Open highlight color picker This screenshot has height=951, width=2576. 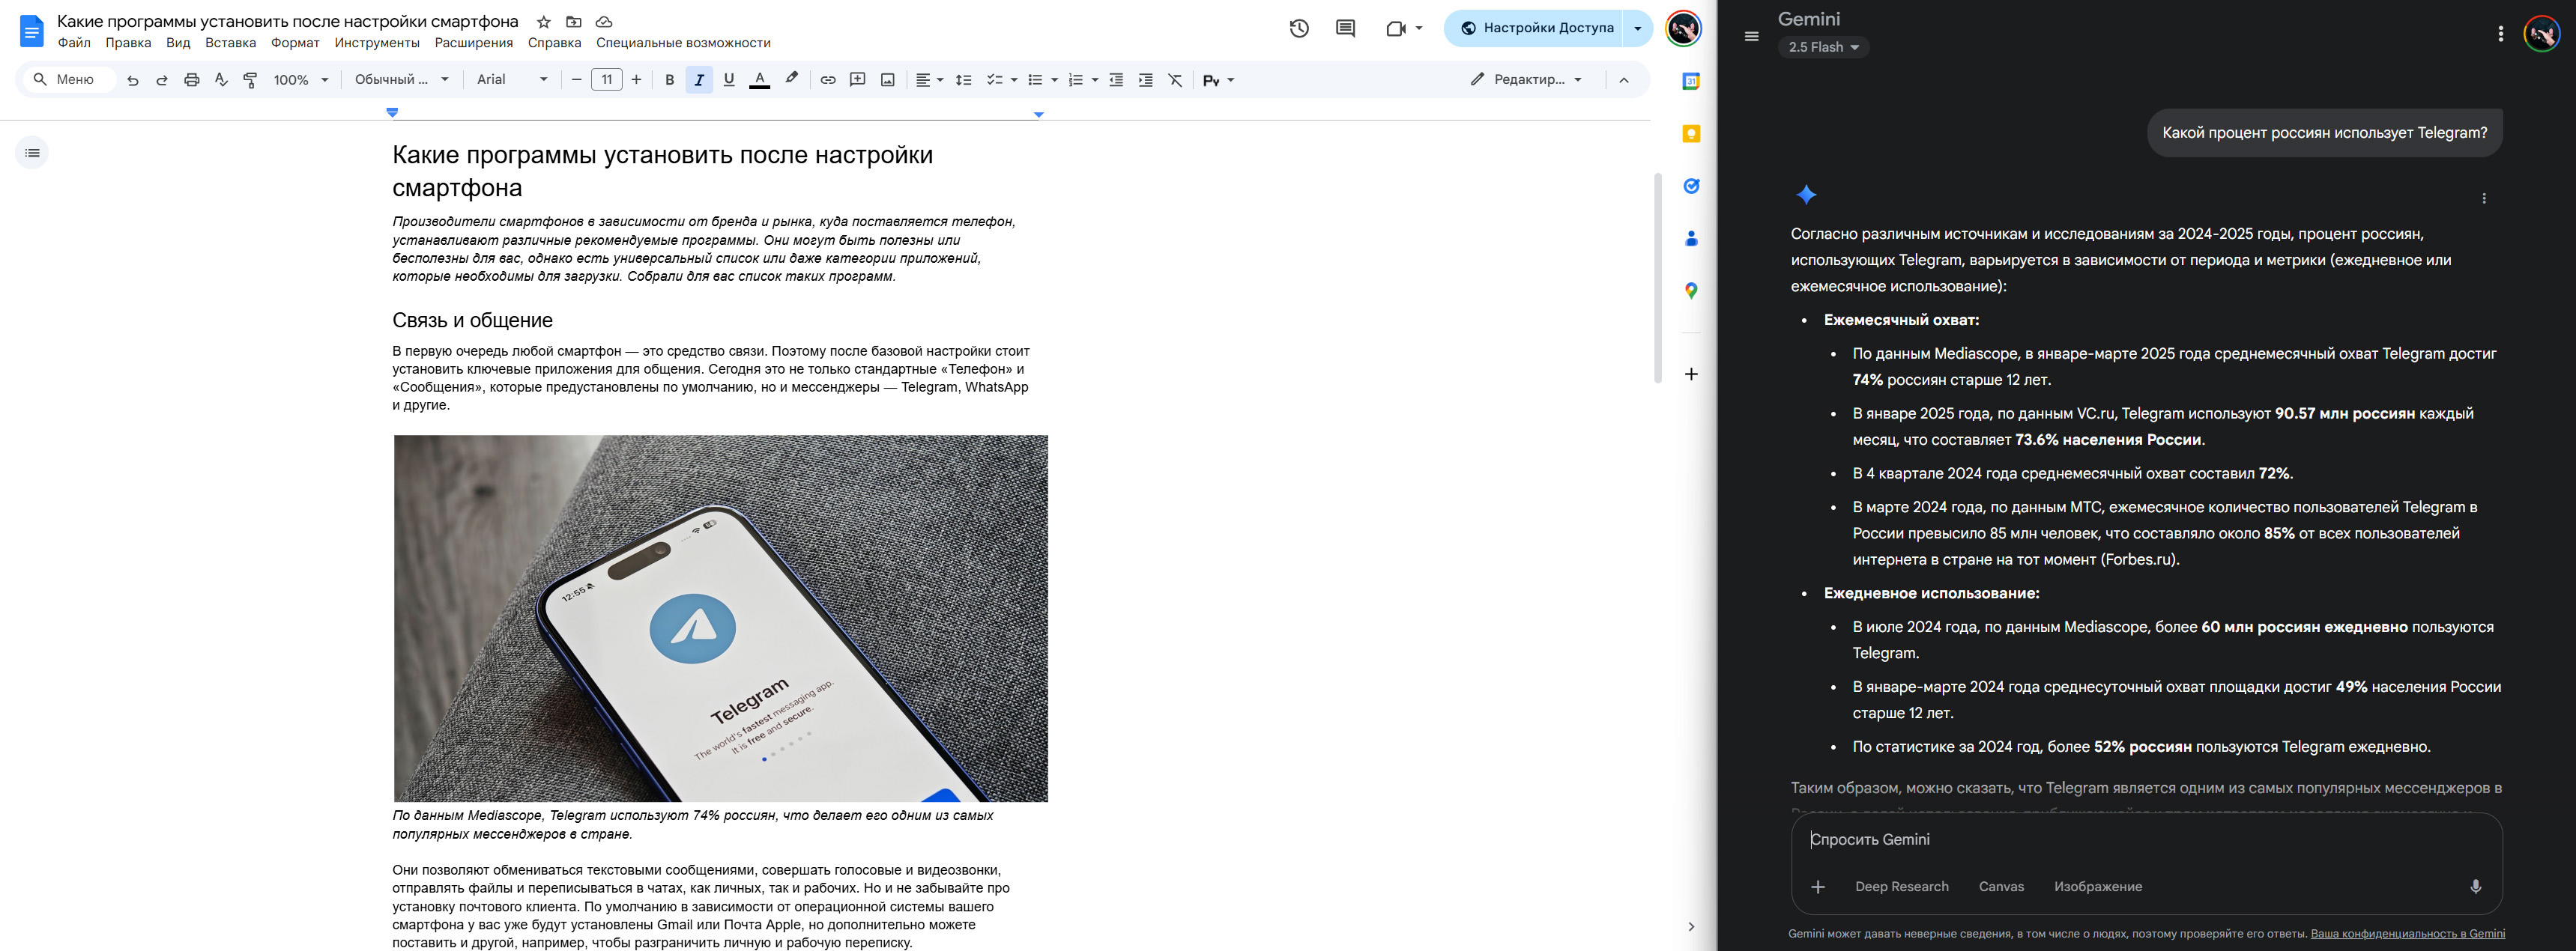click(x=791, y=80)
